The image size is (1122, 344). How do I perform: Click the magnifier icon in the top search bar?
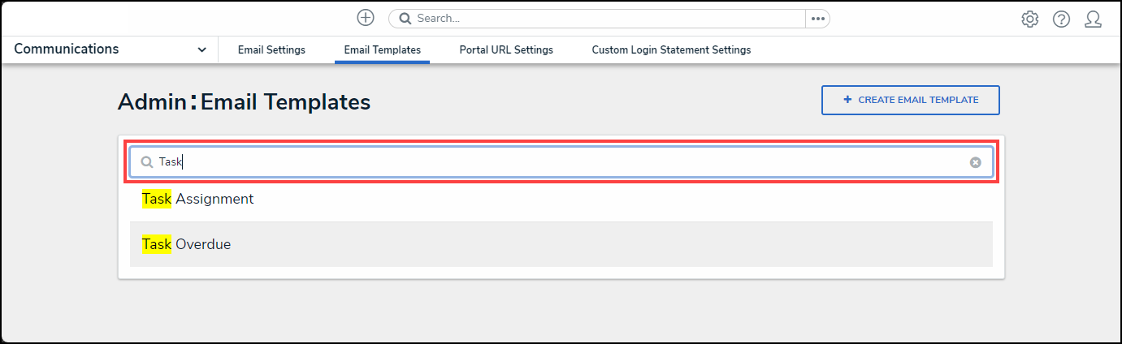pos(405,19)
